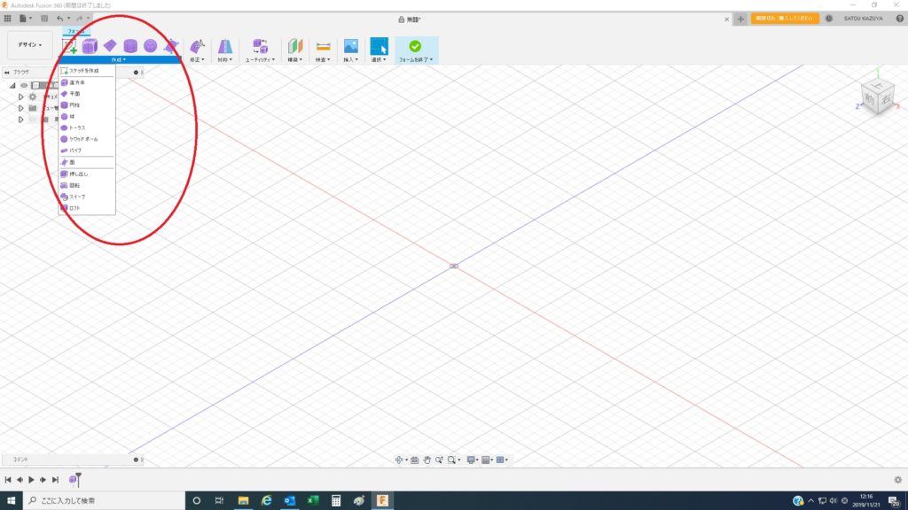This screenshot has height=510, width=908.
Task: Select the Pan hand tool
Action: pyautogui.click(x=427, y=460)
